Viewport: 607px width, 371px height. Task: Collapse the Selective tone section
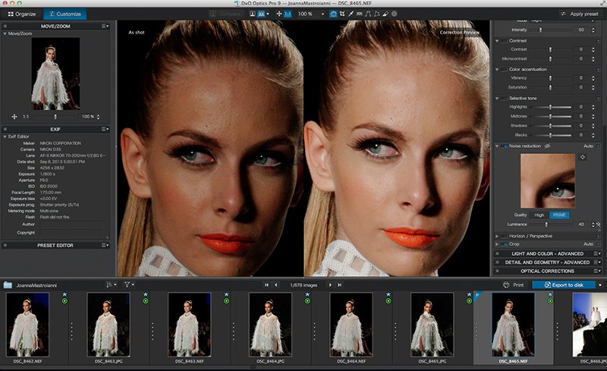(x=497, y=99)
